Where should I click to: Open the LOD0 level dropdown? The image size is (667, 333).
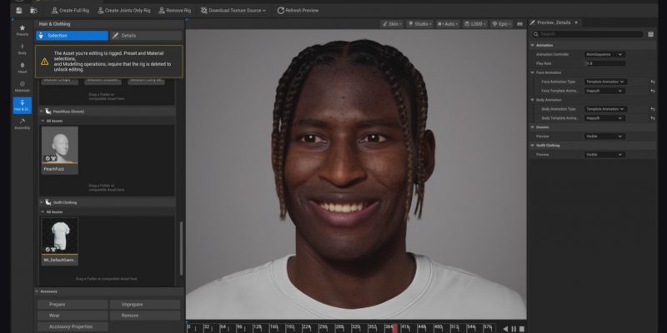click(475, 24)
